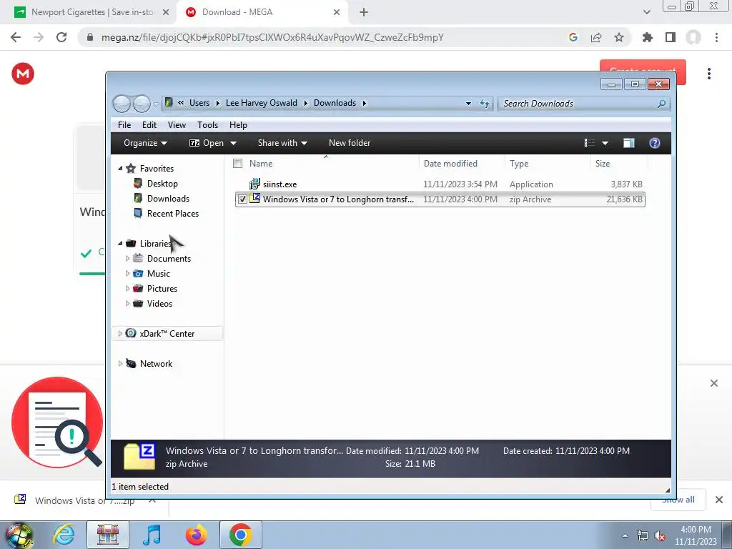The image size is (732, 549).
Task: Click Open with 7-Zip button
Action: pos(207,143)
